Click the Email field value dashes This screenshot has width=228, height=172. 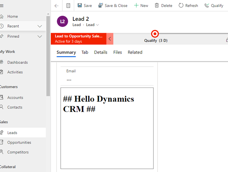69,80
